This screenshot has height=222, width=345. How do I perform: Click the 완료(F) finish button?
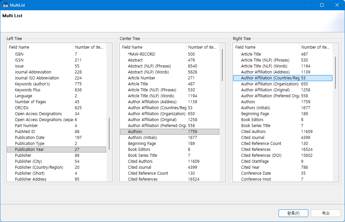coord(293,213)
